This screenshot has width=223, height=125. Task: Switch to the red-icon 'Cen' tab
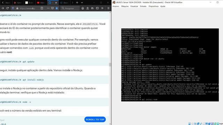18,2
